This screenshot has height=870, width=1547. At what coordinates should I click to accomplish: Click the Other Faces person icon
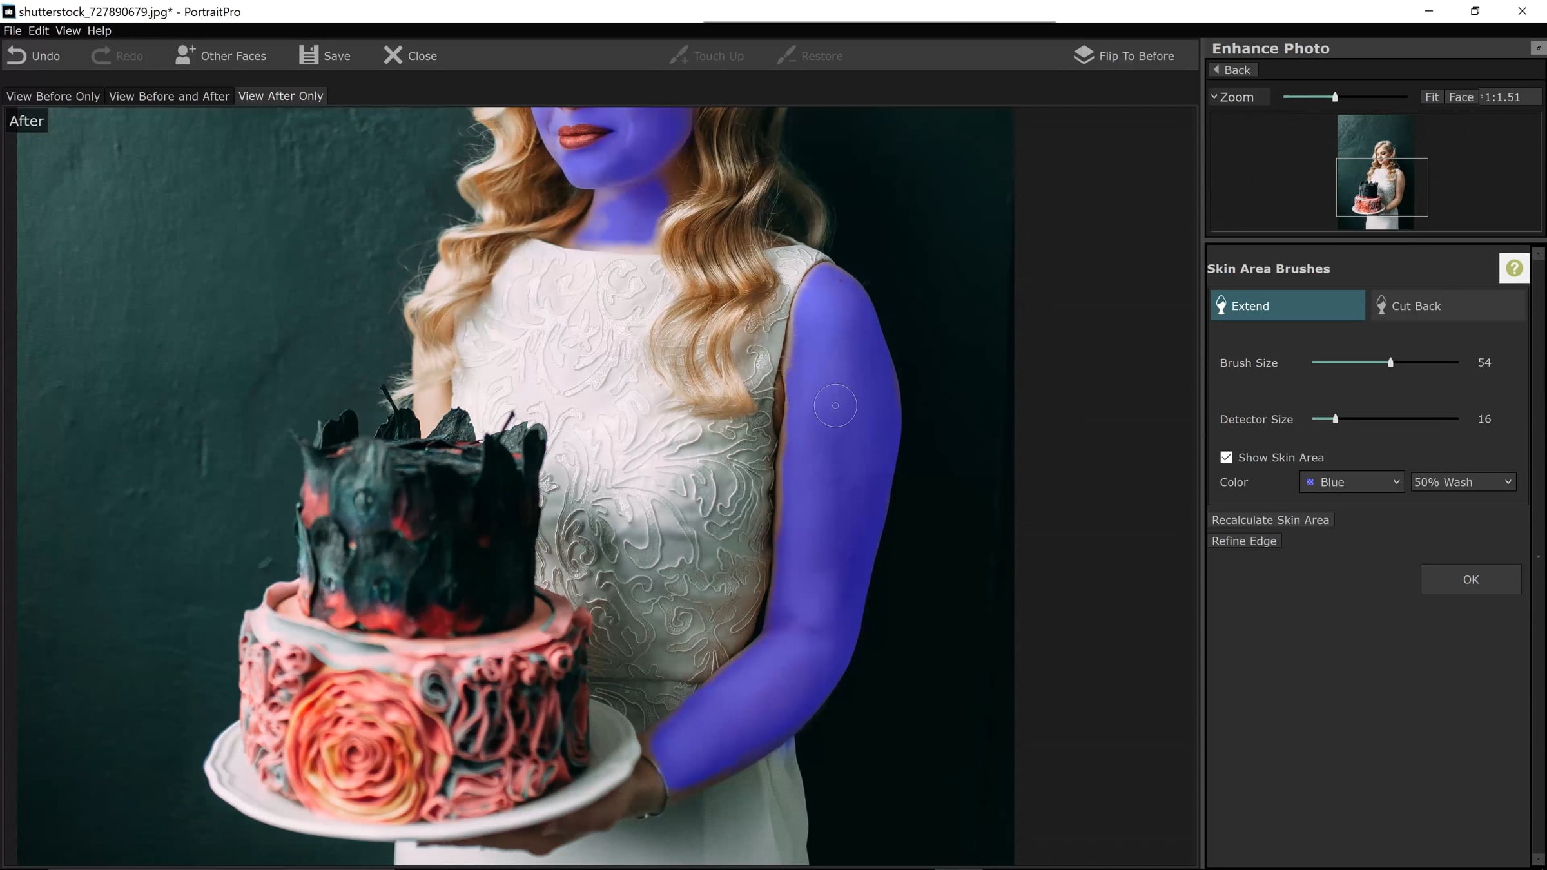185,55
